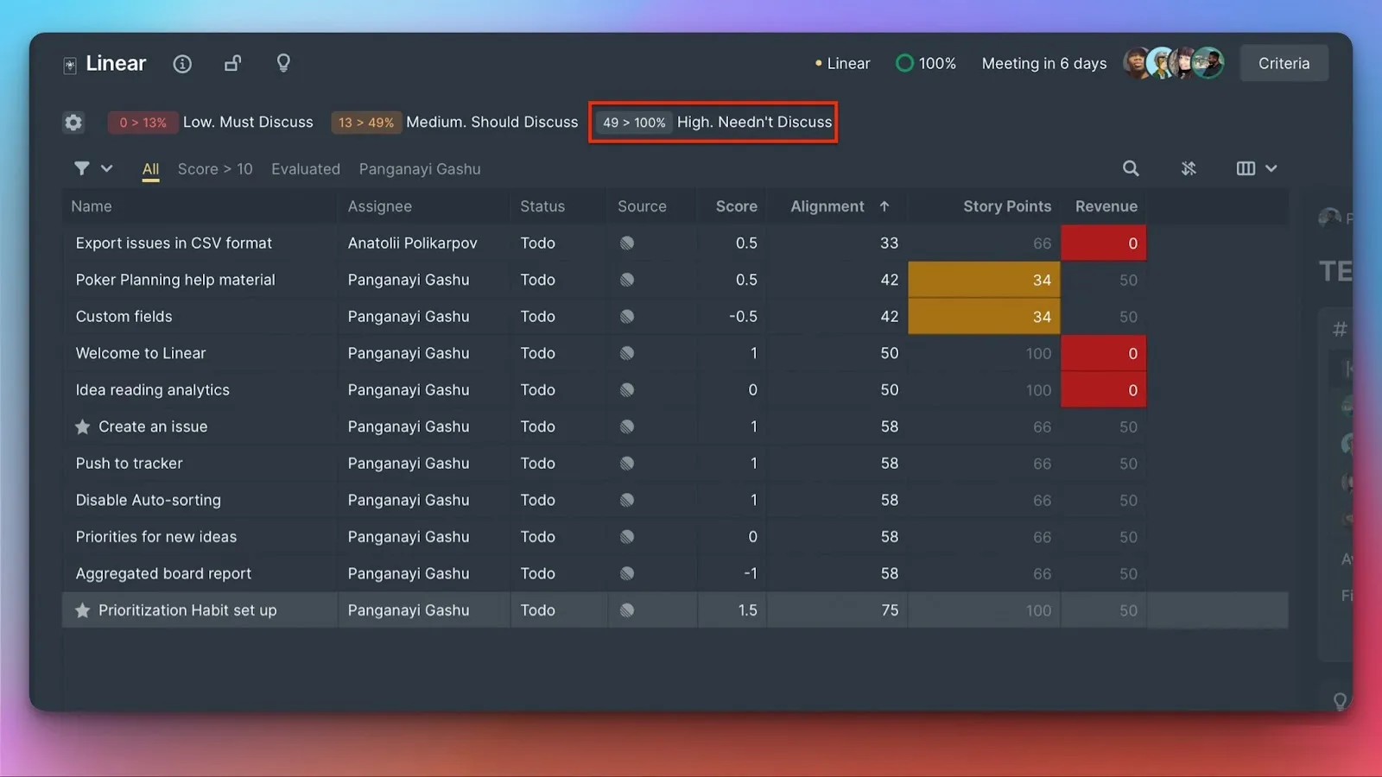Open the columns layout dropdown
Screen dimensions: 1382x777
pos(1256,168)
